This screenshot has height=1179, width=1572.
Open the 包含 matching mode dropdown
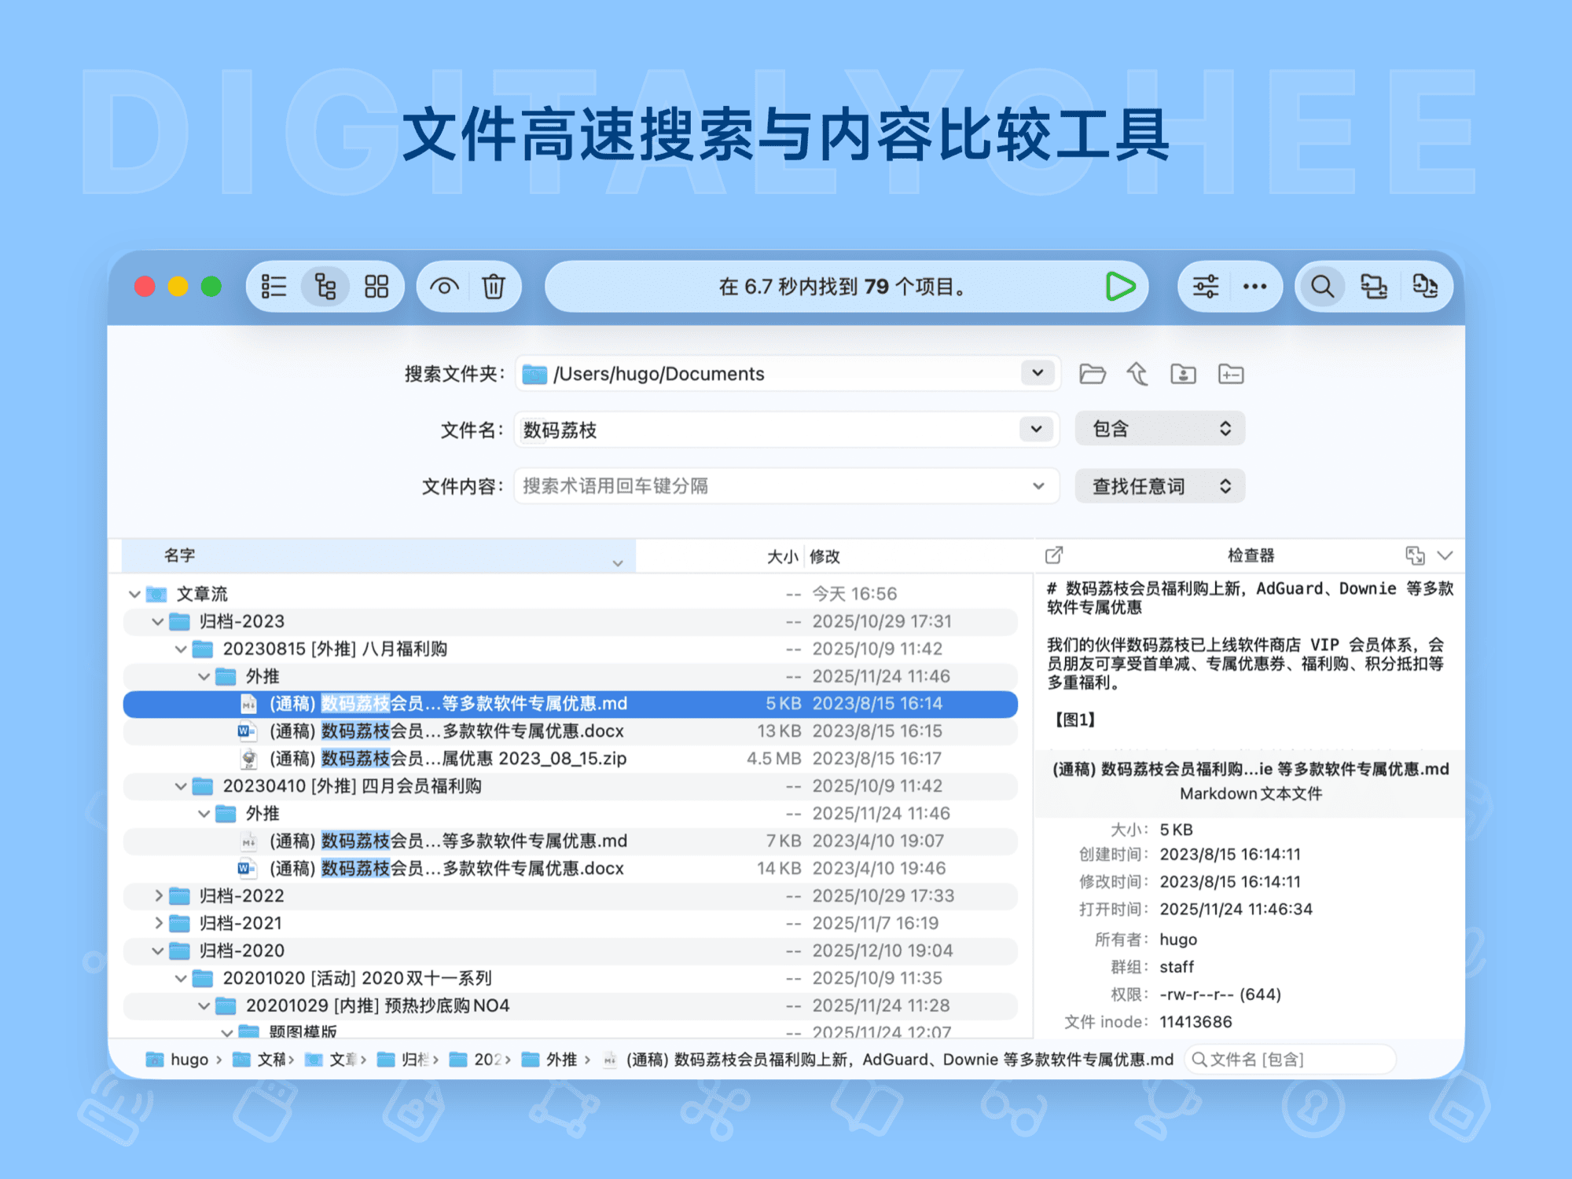pos(1159,428)
